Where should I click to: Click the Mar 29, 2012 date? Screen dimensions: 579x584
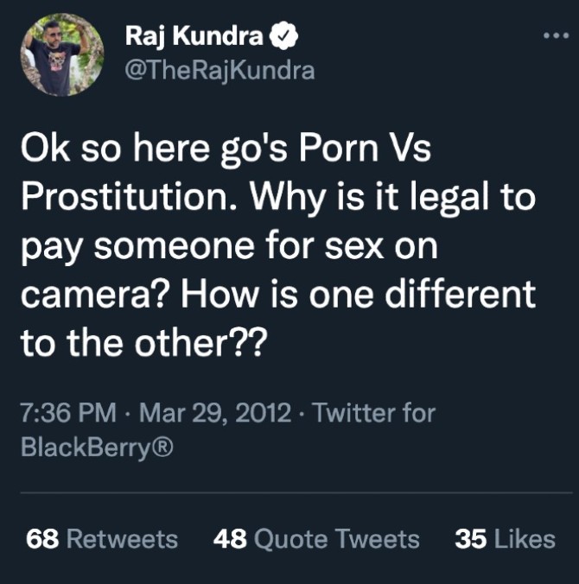214,412
